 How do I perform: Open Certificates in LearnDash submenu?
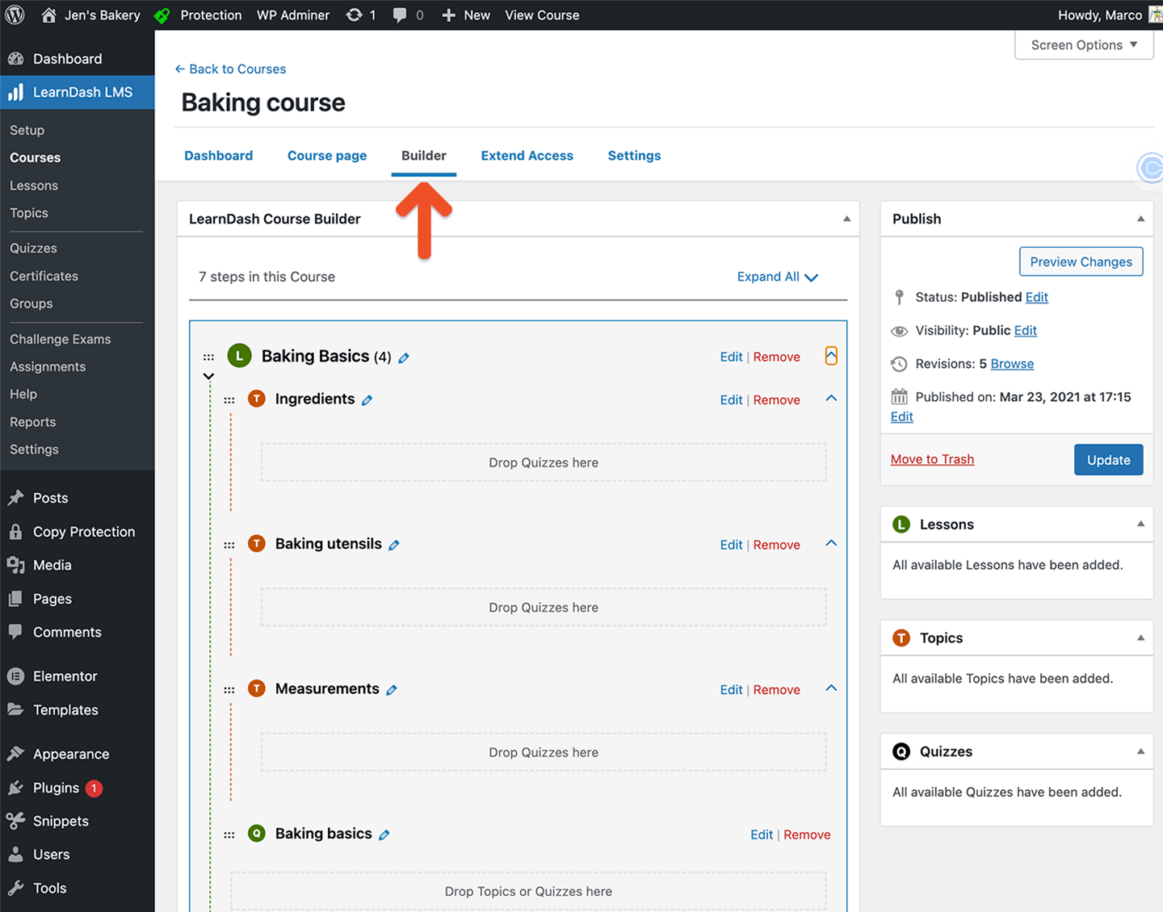click(44, 276)
